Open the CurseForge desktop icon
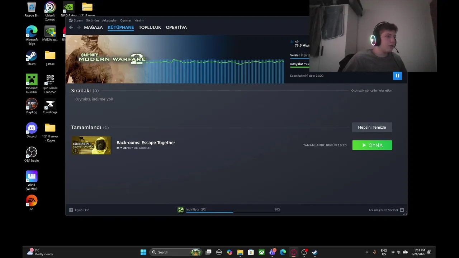This screenshot has height=258, width=459. tap(50, 106)
